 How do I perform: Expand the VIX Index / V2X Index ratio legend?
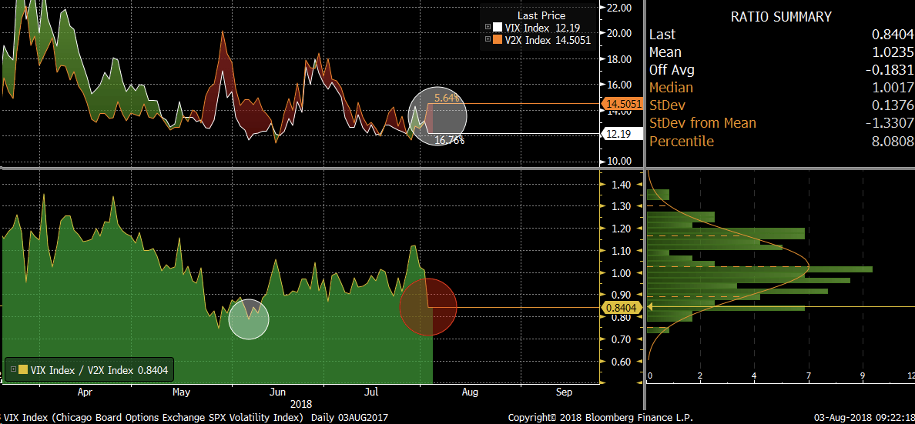pos(13,369)
